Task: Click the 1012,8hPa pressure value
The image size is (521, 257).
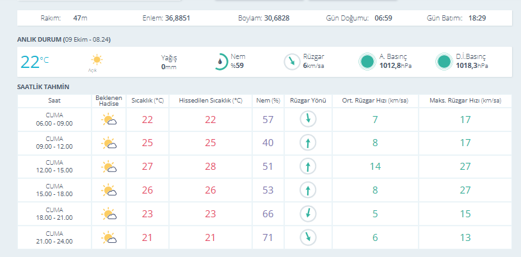Action: coord(396,65)
